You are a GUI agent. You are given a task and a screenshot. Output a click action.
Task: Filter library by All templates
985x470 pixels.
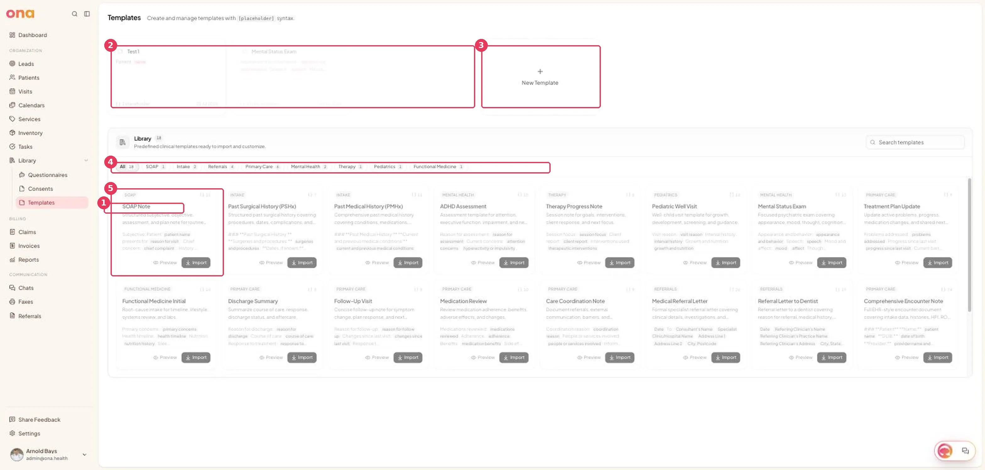(127, 167)
